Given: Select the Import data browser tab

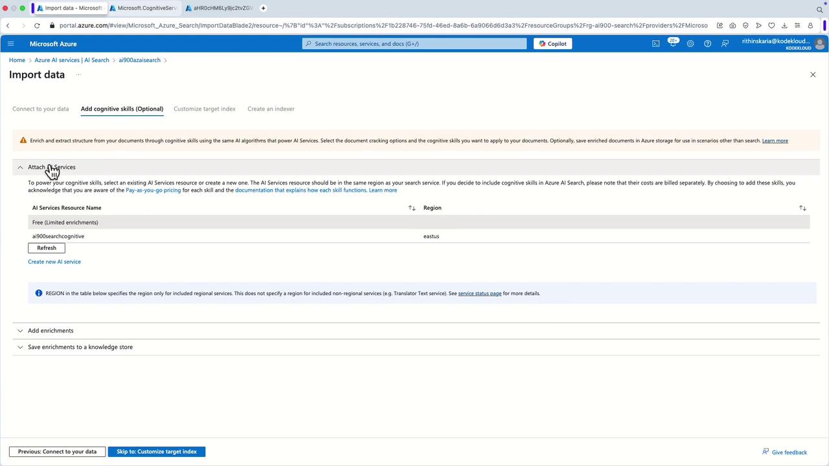Looking at the screenshot, I should click(x=69, y=8).
